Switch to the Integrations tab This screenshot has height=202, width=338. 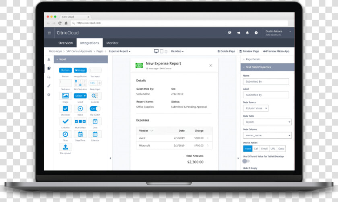[89, 43]
